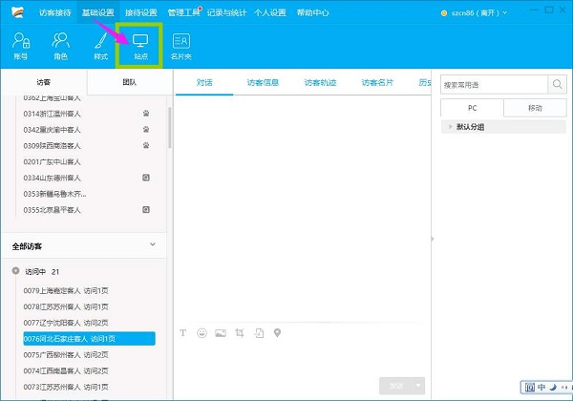Viewport: 573px width, 401px height.
Task: Click the send file icon
Action: coord(259,332)
